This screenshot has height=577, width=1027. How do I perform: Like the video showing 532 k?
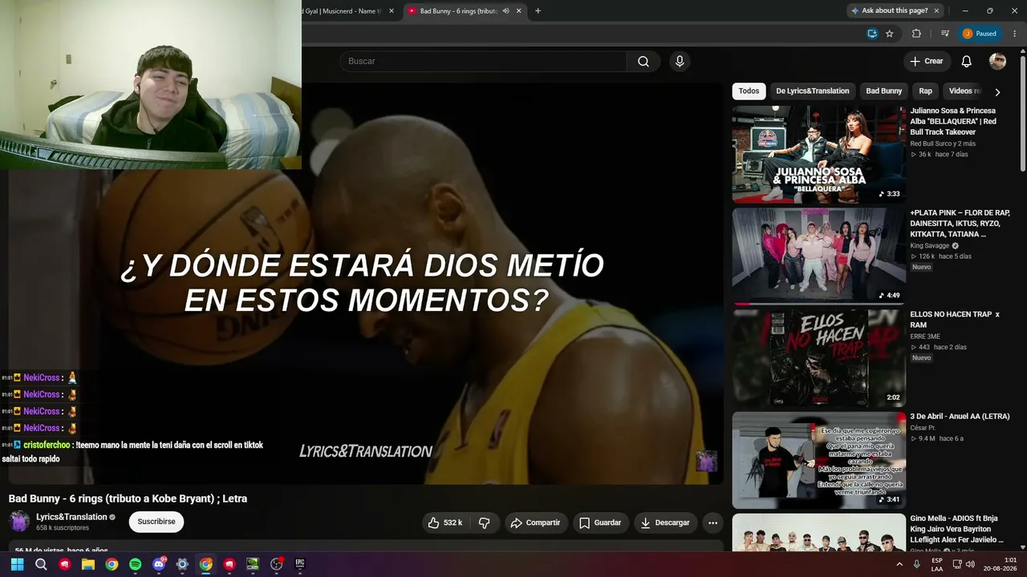click(x=446, y=523)
